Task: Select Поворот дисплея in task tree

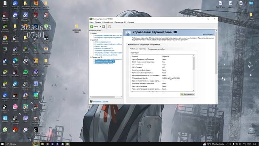Action: click(100, 46)
